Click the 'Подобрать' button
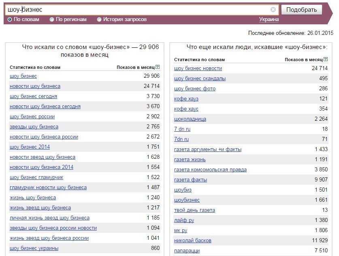 [302, 10]
